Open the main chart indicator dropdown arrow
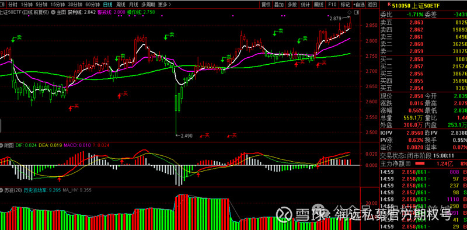This screenshot has width=467, height=230. coord(53,12)
